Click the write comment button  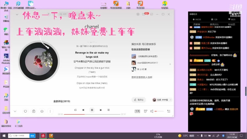(139, 100)
